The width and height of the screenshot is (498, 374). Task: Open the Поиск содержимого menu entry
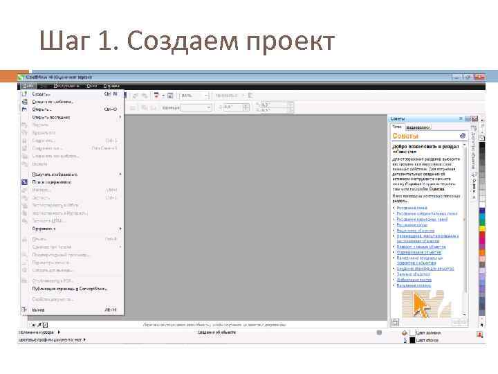point(73,182)
